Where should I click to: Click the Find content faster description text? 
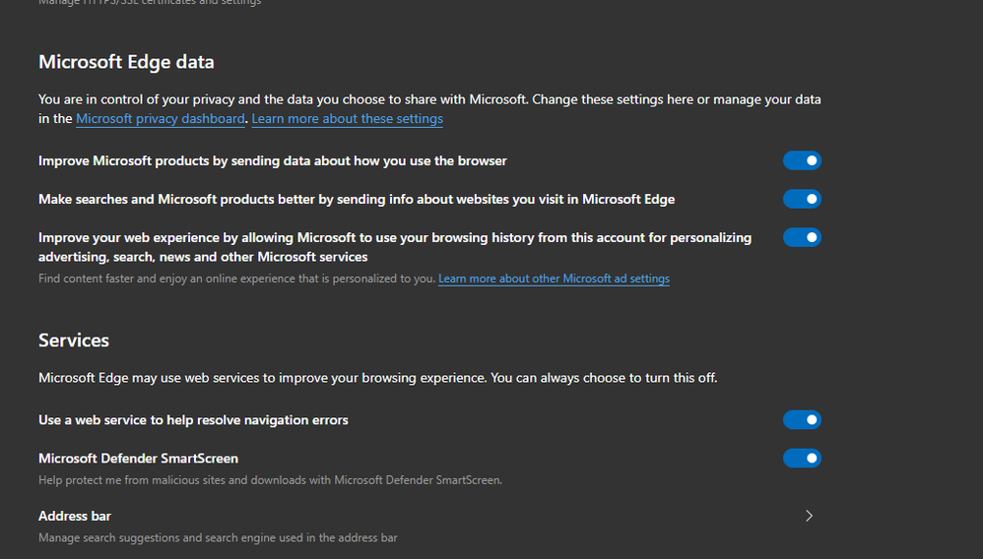point(236,279)
